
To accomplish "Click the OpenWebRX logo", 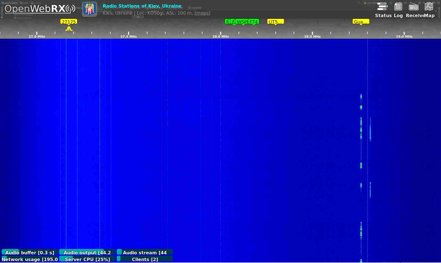I will 40,9.
